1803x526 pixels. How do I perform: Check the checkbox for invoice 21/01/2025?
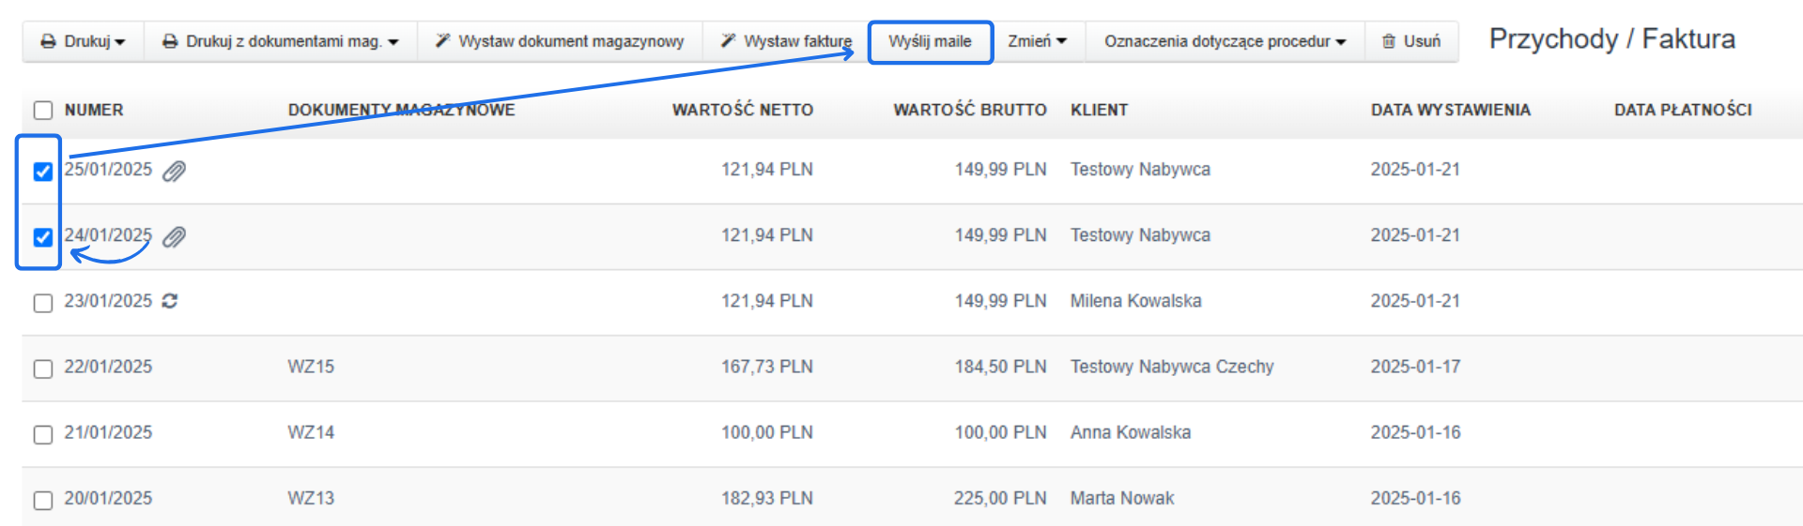pyautogui.click(x=43, y=434)
